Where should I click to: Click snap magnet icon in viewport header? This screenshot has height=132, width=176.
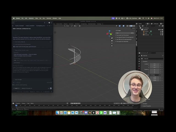[75, 26]
